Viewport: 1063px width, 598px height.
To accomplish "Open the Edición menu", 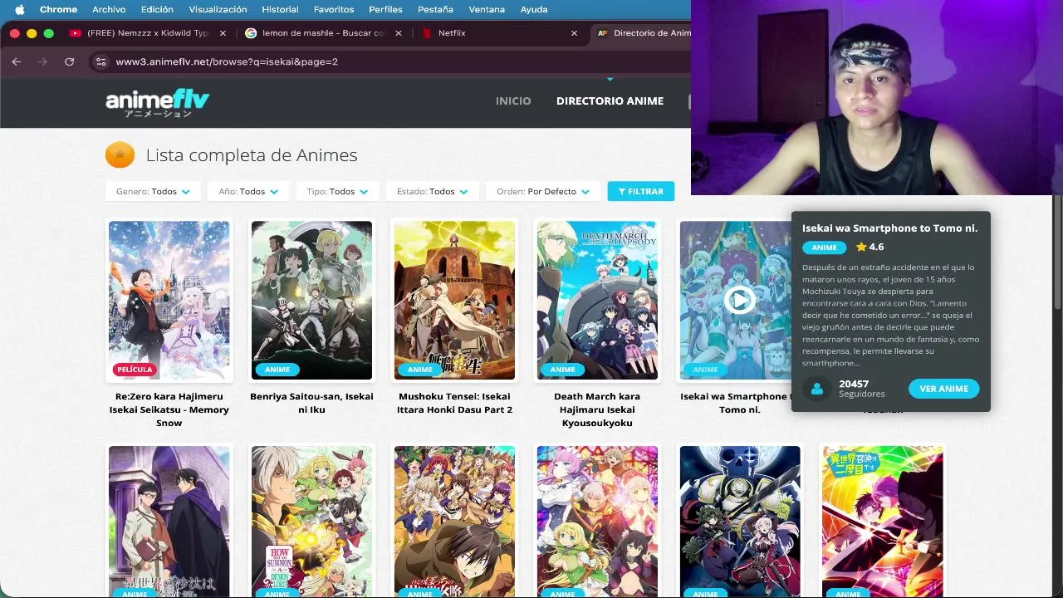I will [x=157, y=9].
